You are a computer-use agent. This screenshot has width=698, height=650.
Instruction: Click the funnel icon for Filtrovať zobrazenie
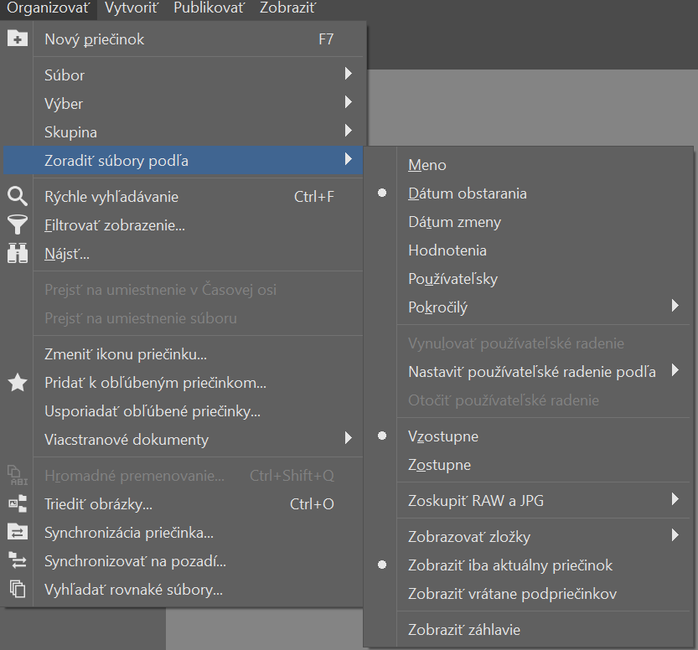pyautogui.click(x=18, y=224)
